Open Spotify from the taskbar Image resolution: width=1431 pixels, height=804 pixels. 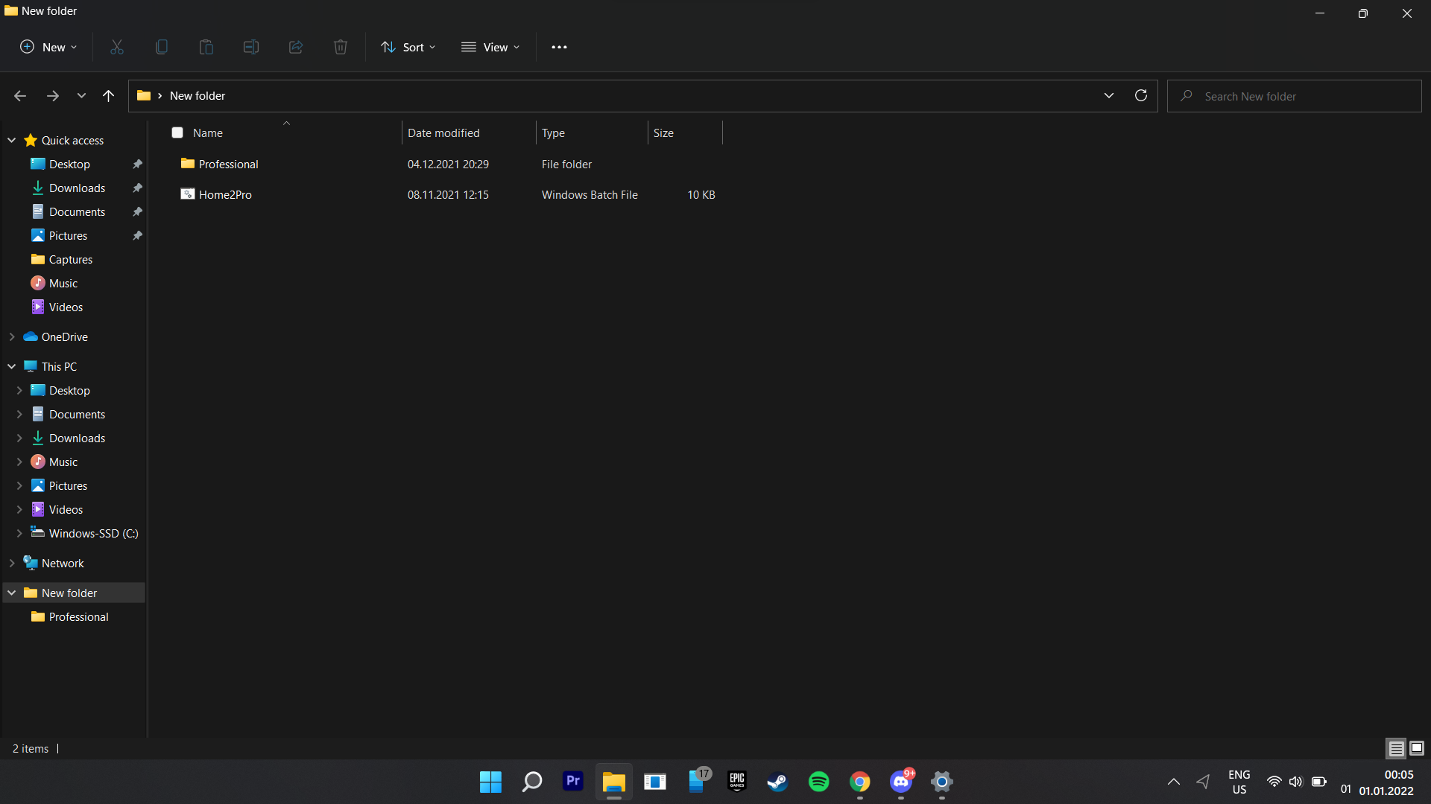pyautogui.click(x=818, y=782)
